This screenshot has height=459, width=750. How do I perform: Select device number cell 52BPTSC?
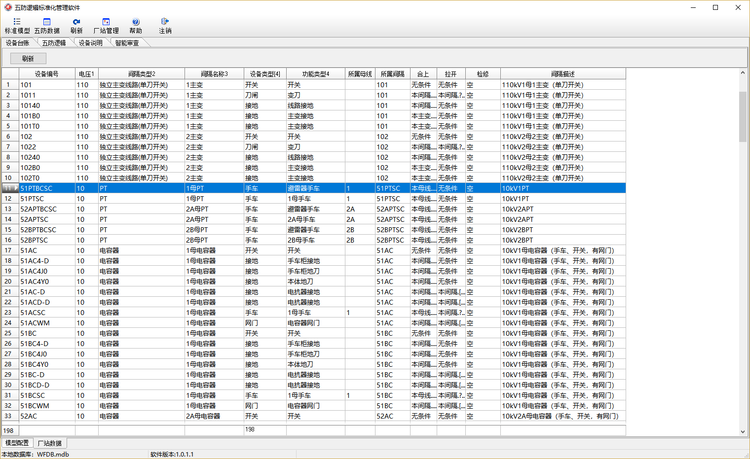[47, 240]
